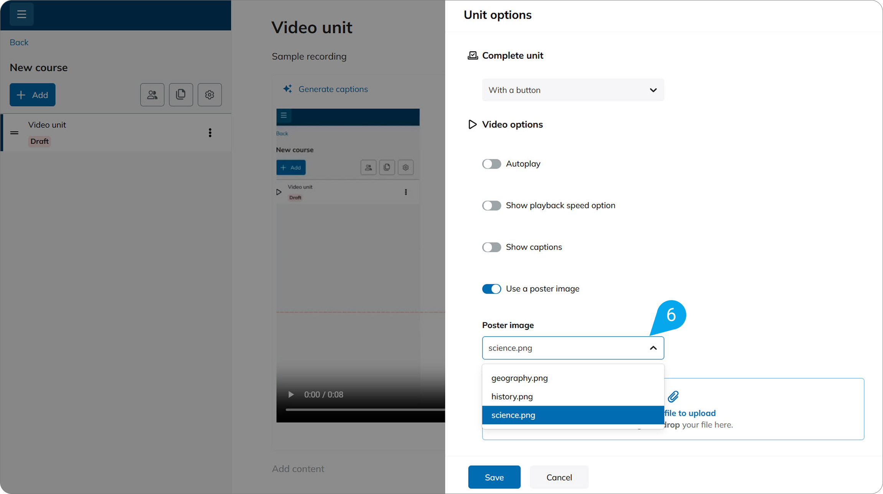This screenshot has height=494, width=883.
Task: Click the Generate captions sparkle icon
Action: pos(288,89)
